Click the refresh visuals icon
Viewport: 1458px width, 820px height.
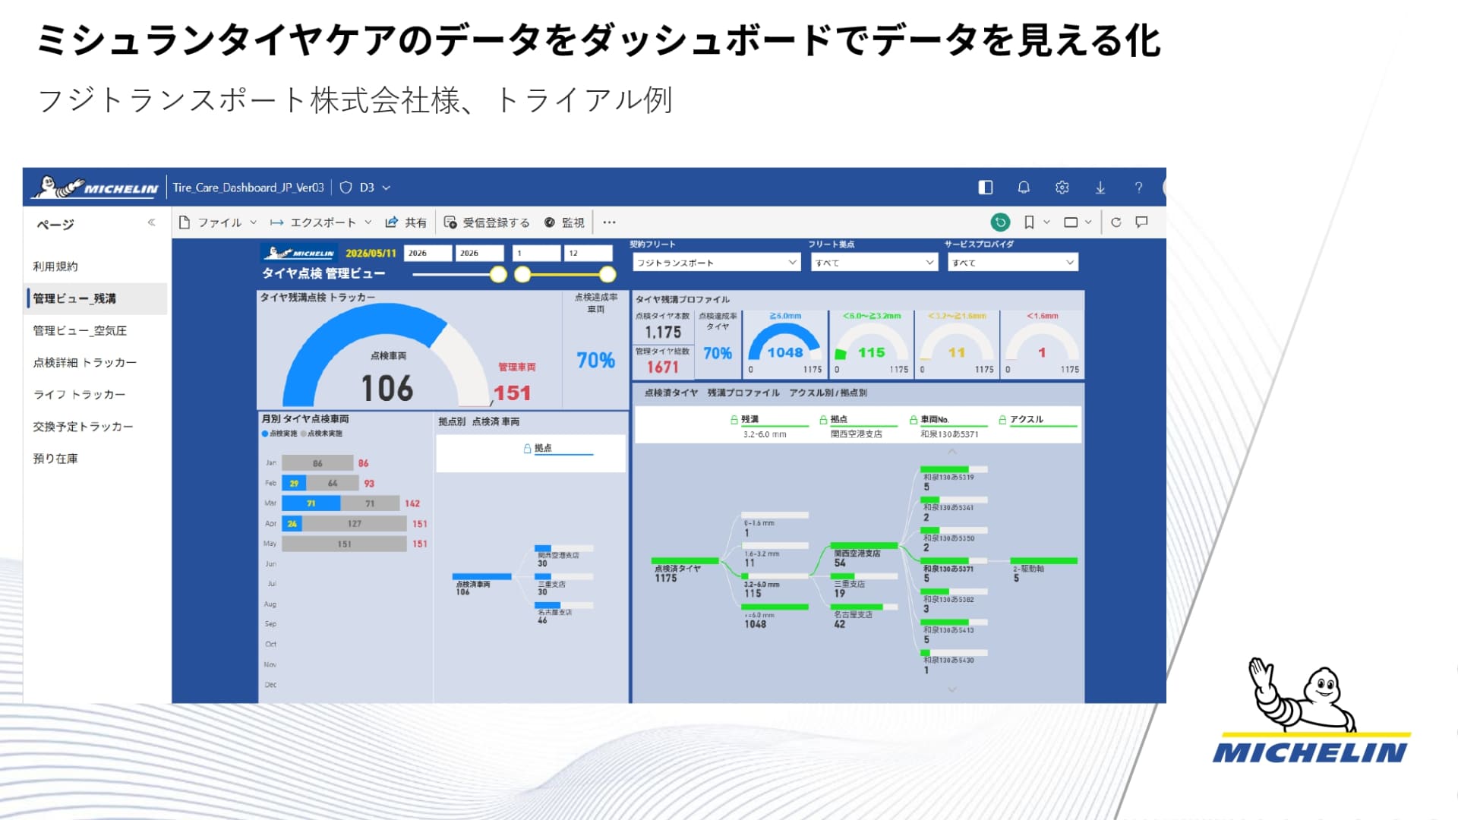coord(1116,222)
